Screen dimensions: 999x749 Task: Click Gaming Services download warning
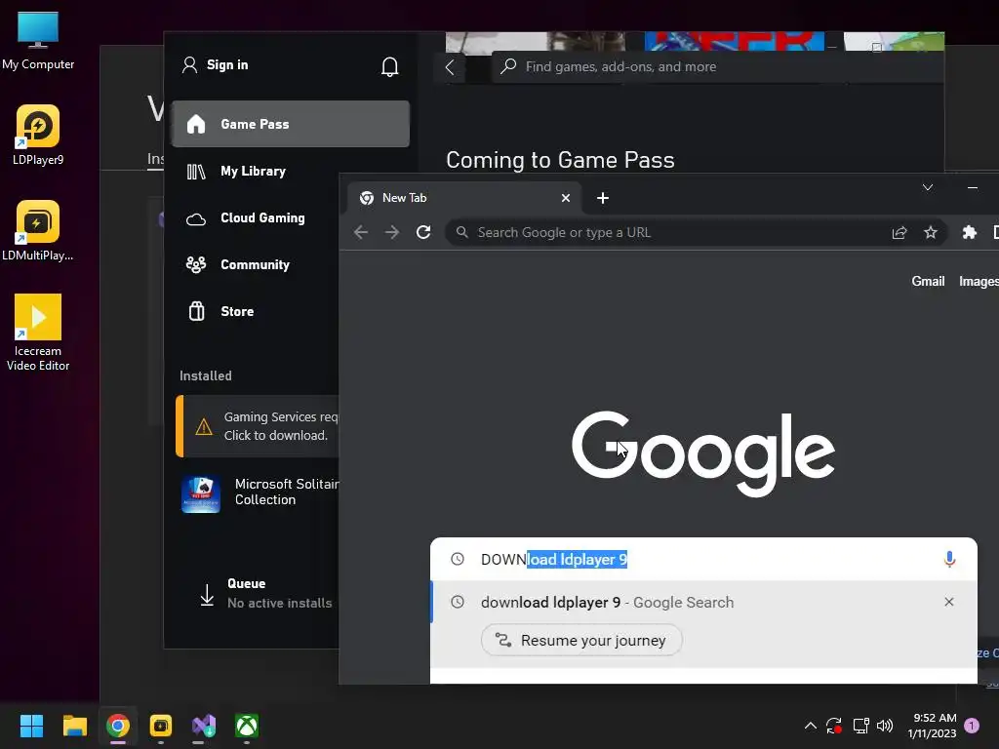coord(258,426)
